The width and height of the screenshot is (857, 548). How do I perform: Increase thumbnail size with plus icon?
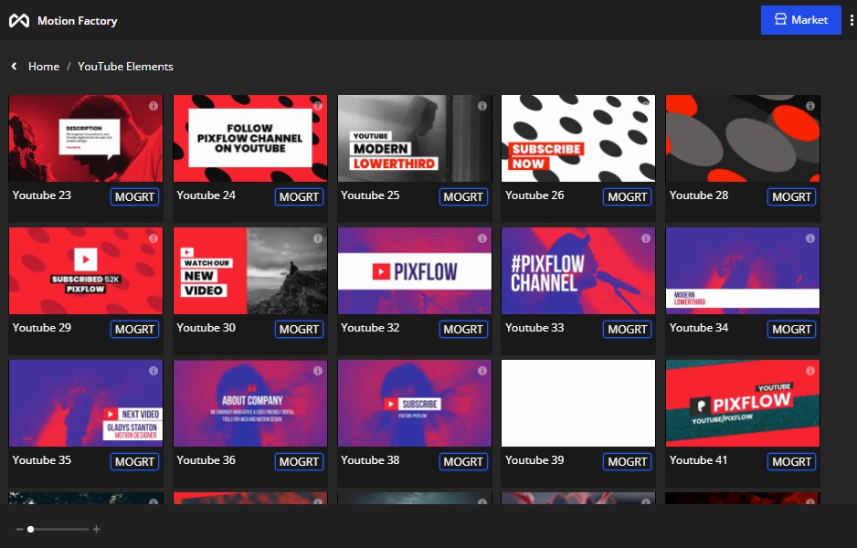[96, 529]
